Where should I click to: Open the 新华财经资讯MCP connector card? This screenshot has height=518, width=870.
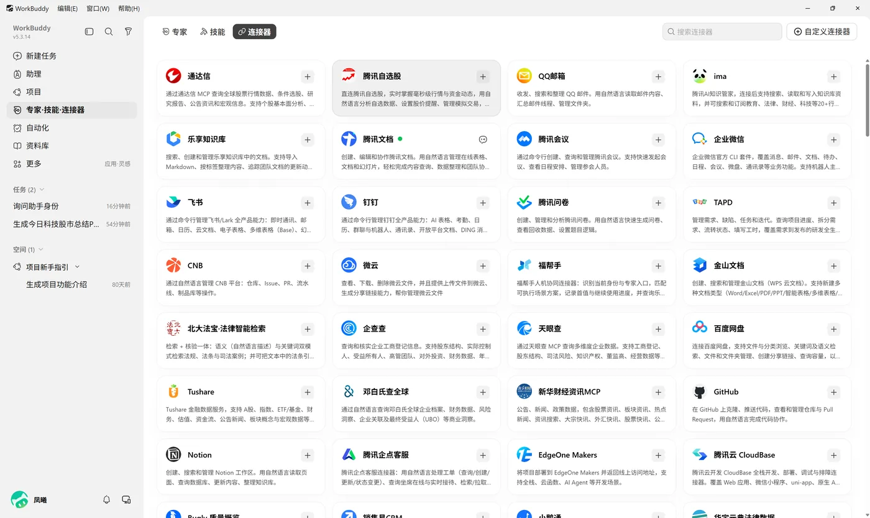point(592,404)
